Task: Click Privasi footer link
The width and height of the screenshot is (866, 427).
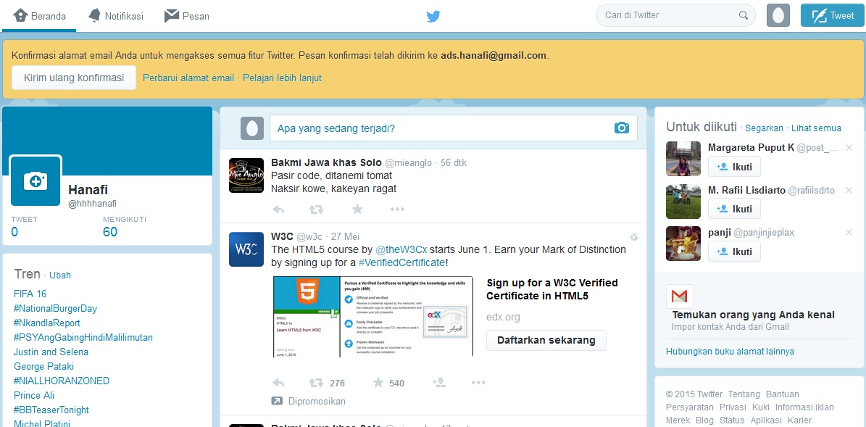Action: tap(733, 407)
